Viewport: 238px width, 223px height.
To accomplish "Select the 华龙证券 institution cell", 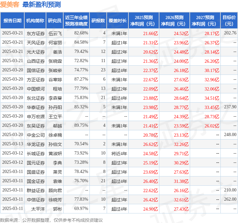I will (36, 144).
